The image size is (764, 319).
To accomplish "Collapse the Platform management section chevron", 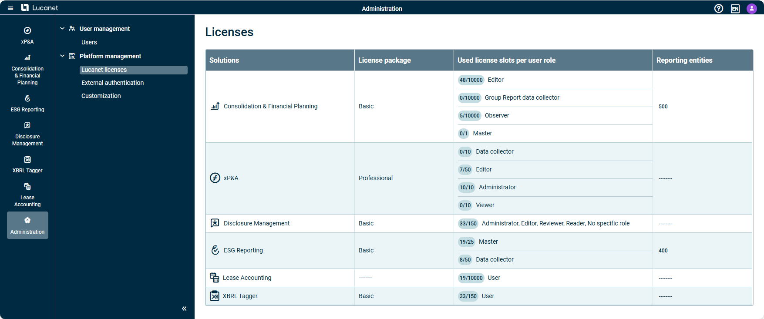I will [62, 56].
